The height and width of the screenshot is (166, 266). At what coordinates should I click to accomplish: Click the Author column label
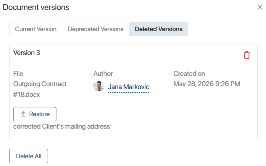click(x=103, y=74)
